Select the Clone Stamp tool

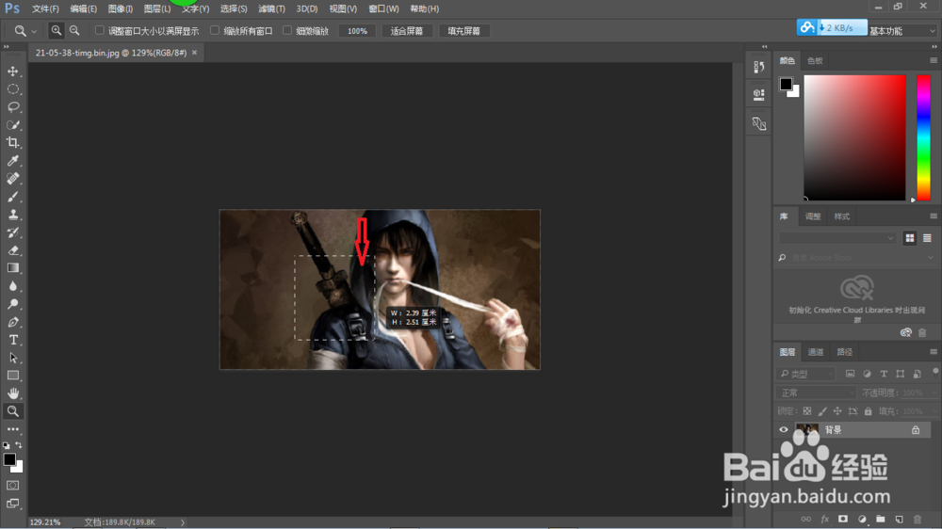tap(12, 215)
